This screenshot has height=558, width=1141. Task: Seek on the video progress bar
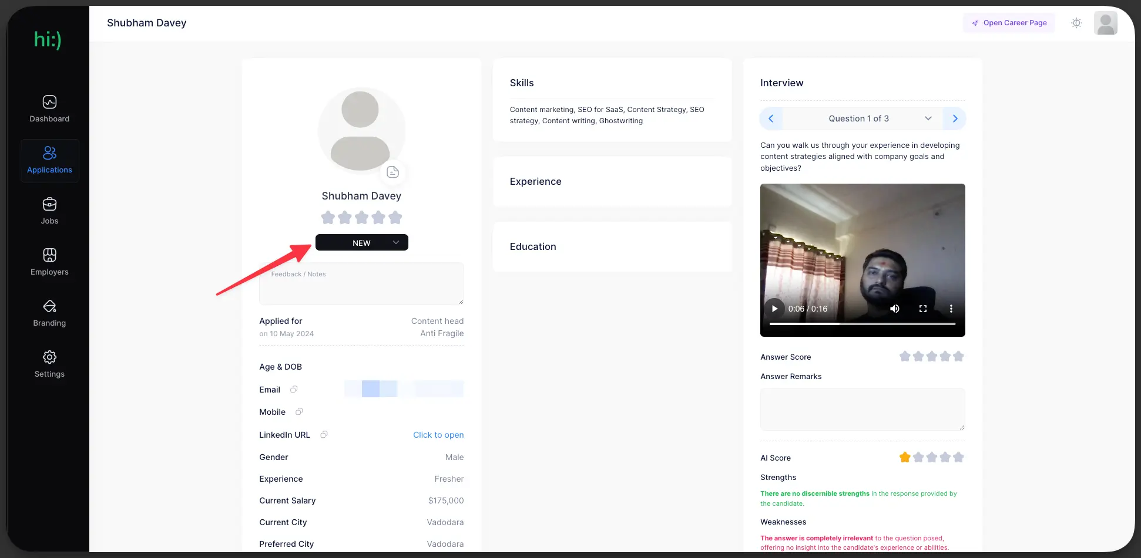point(862,324)
